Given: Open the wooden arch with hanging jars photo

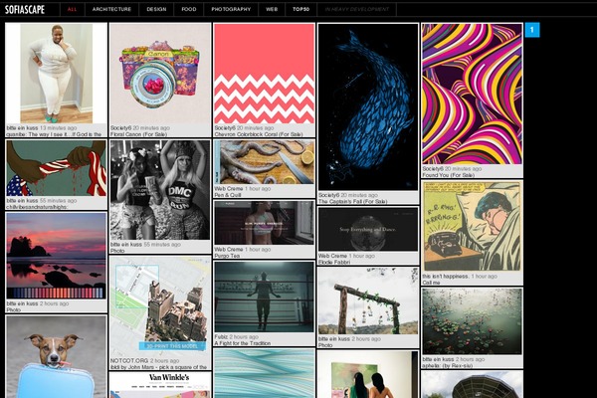Looking at the screenshot, I should (x=368, y=300).
